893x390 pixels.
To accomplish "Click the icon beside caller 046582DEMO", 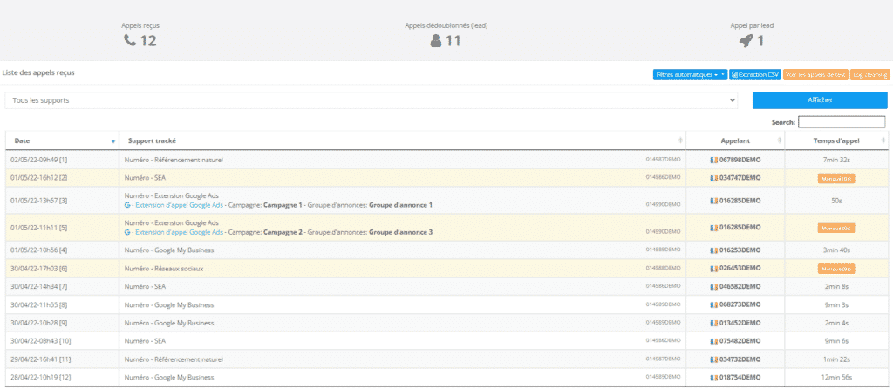I will pos(714,286).
